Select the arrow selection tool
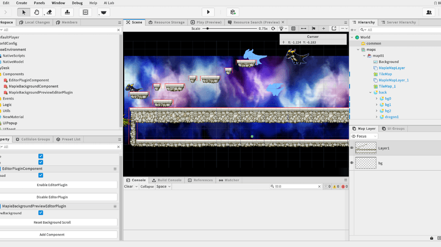441x247 pixels. 24,12
